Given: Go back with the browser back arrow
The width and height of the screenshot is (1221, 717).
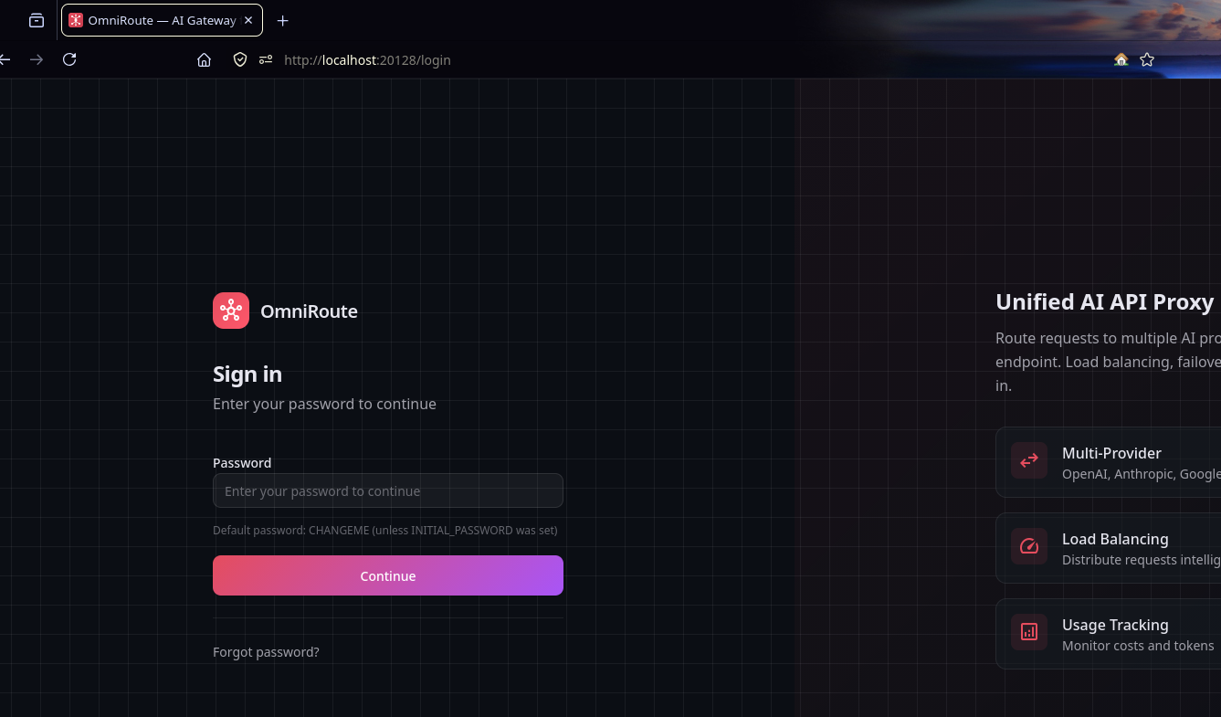Looking at the screenshot, I should (5, 59).
